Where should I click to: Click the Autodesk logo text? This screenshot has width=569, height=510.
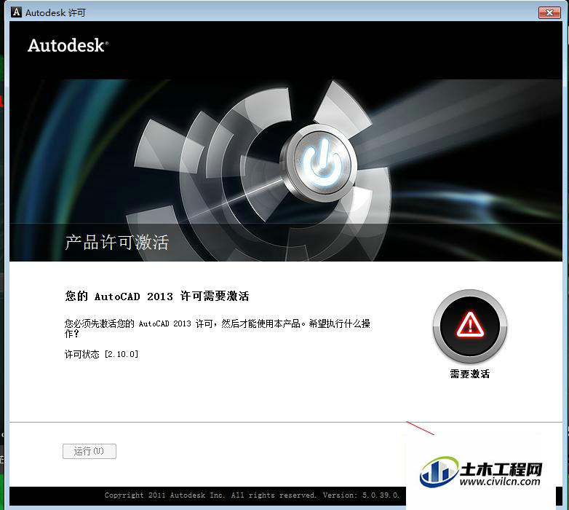point(68,45)
